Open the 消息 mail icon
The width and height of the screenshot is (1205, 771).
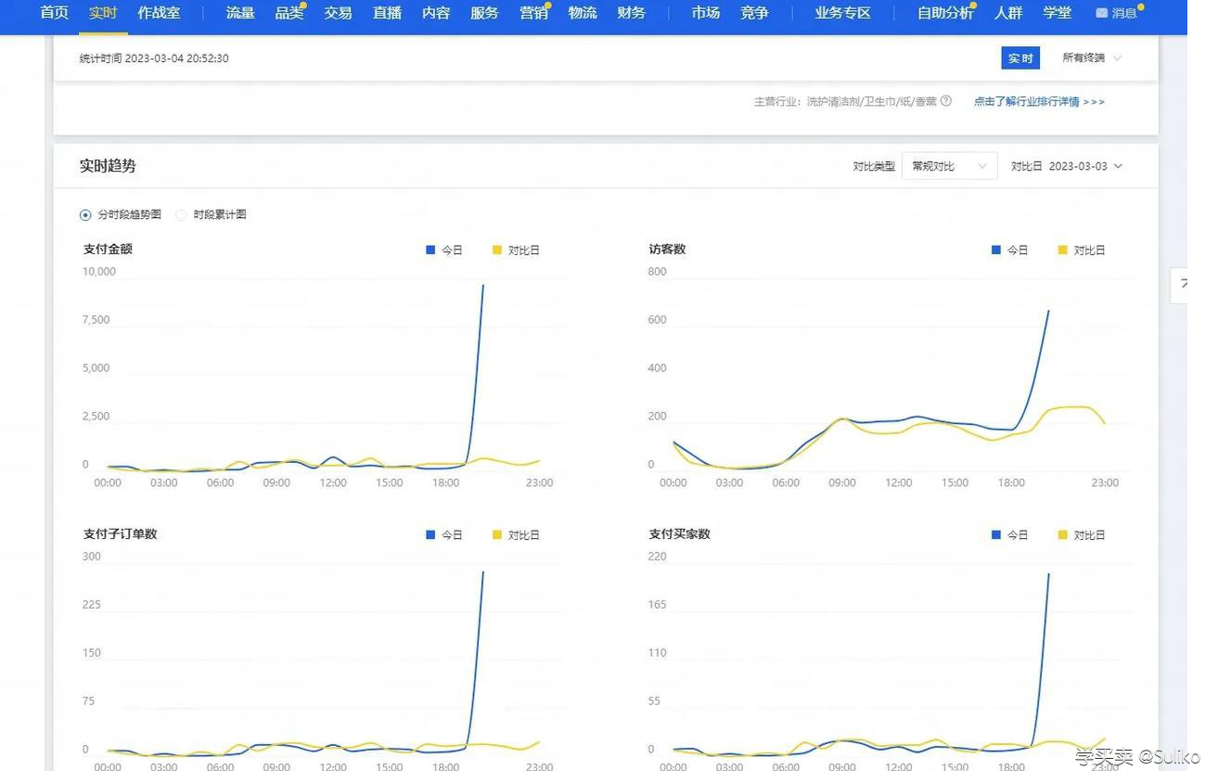tap(1102, 13)
